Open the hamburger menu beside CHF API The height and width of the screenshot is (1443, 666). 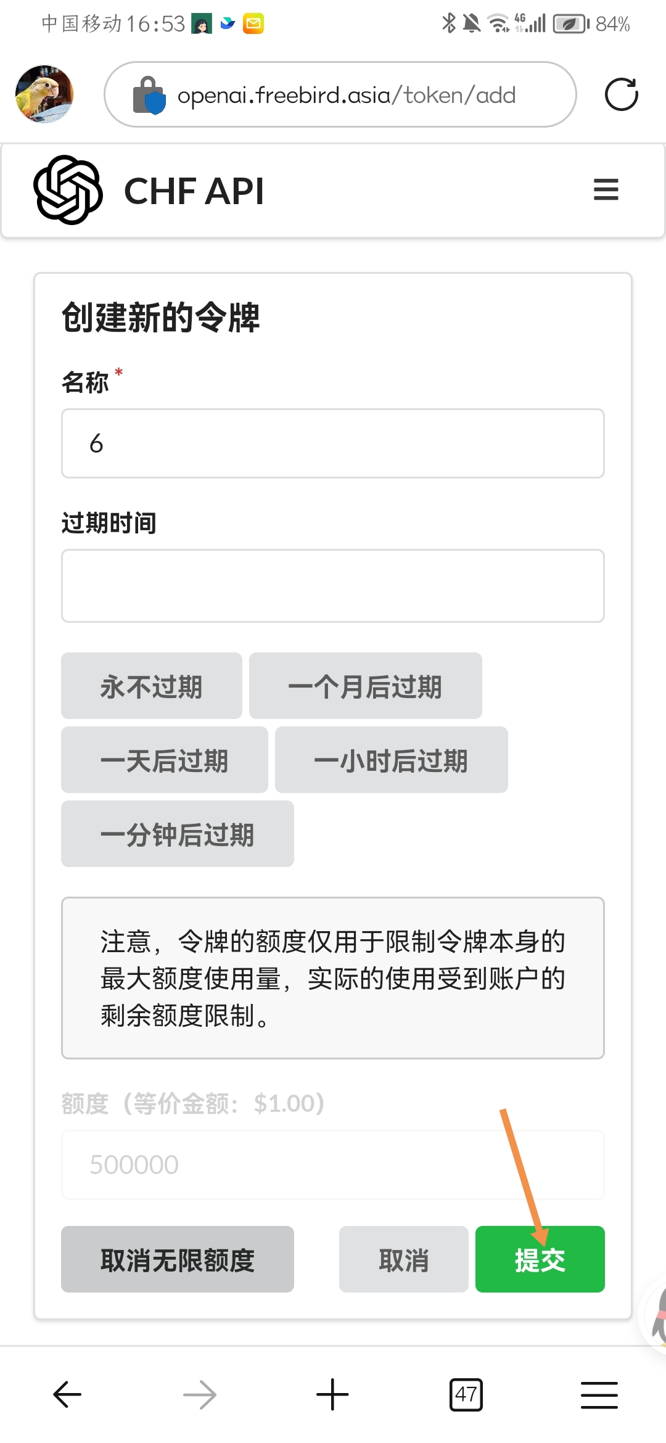click(606, 190)
